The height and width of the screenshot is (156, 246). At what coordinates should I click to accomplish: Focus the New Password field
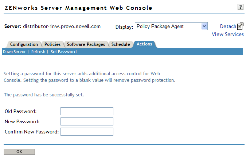click(x=87, y=121)
